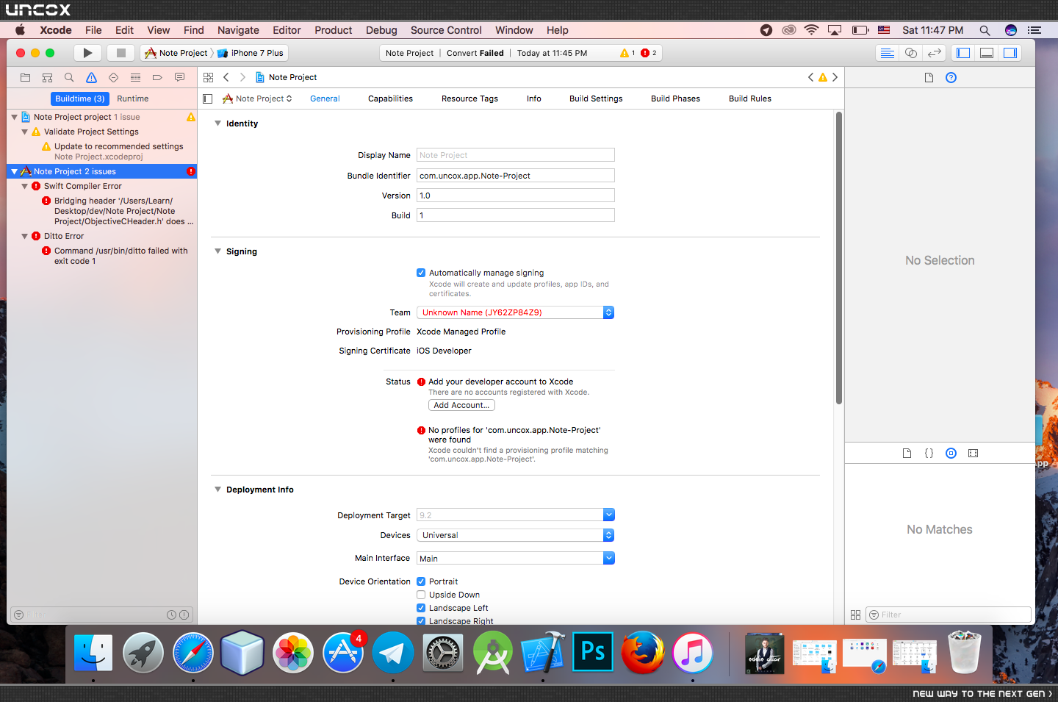Switch library to icon grid view
The image size is (1058, 702).
[855, 615]
